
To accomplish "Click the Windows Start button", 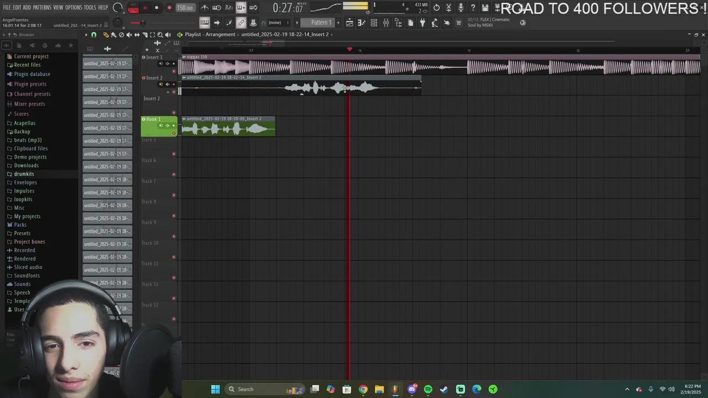I will click(215, 389).
